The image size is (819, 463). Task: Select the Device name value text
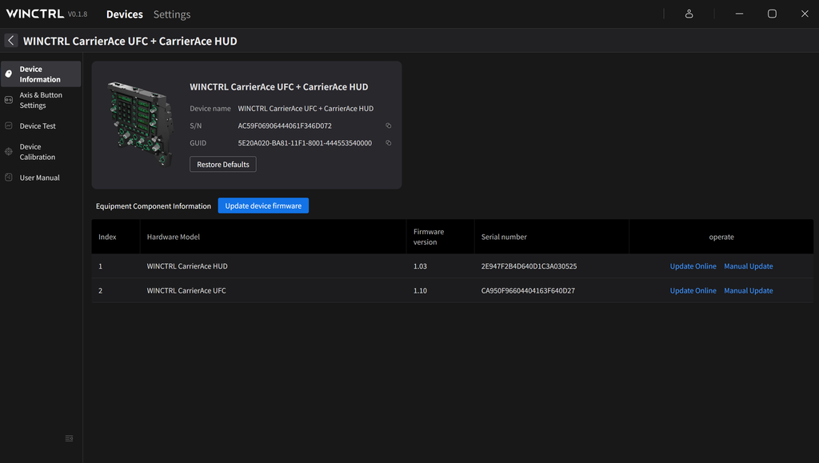pyautogui.click(x=306, y=109)
